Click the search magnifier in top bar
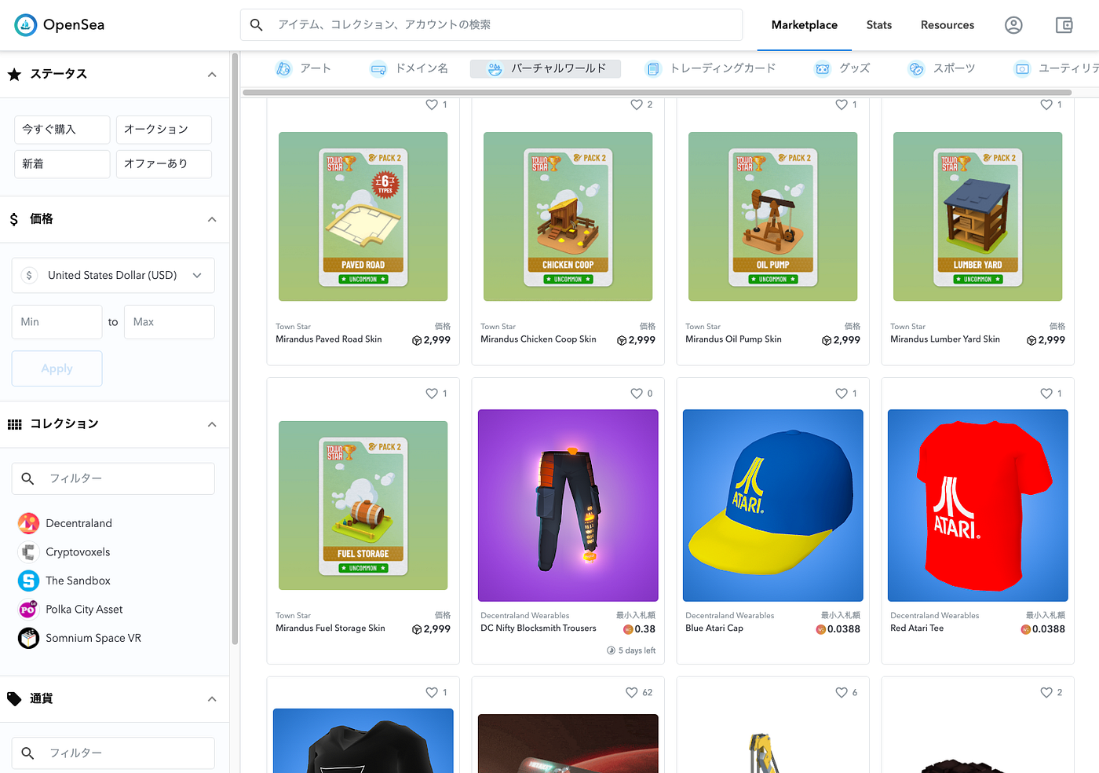This screenshot has height=773, width=1099. pyautogui.click(x=256, y=25)
